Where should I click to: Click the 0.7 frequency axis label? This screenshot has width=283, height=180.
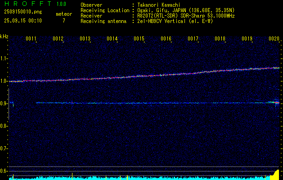coord(4,148)
